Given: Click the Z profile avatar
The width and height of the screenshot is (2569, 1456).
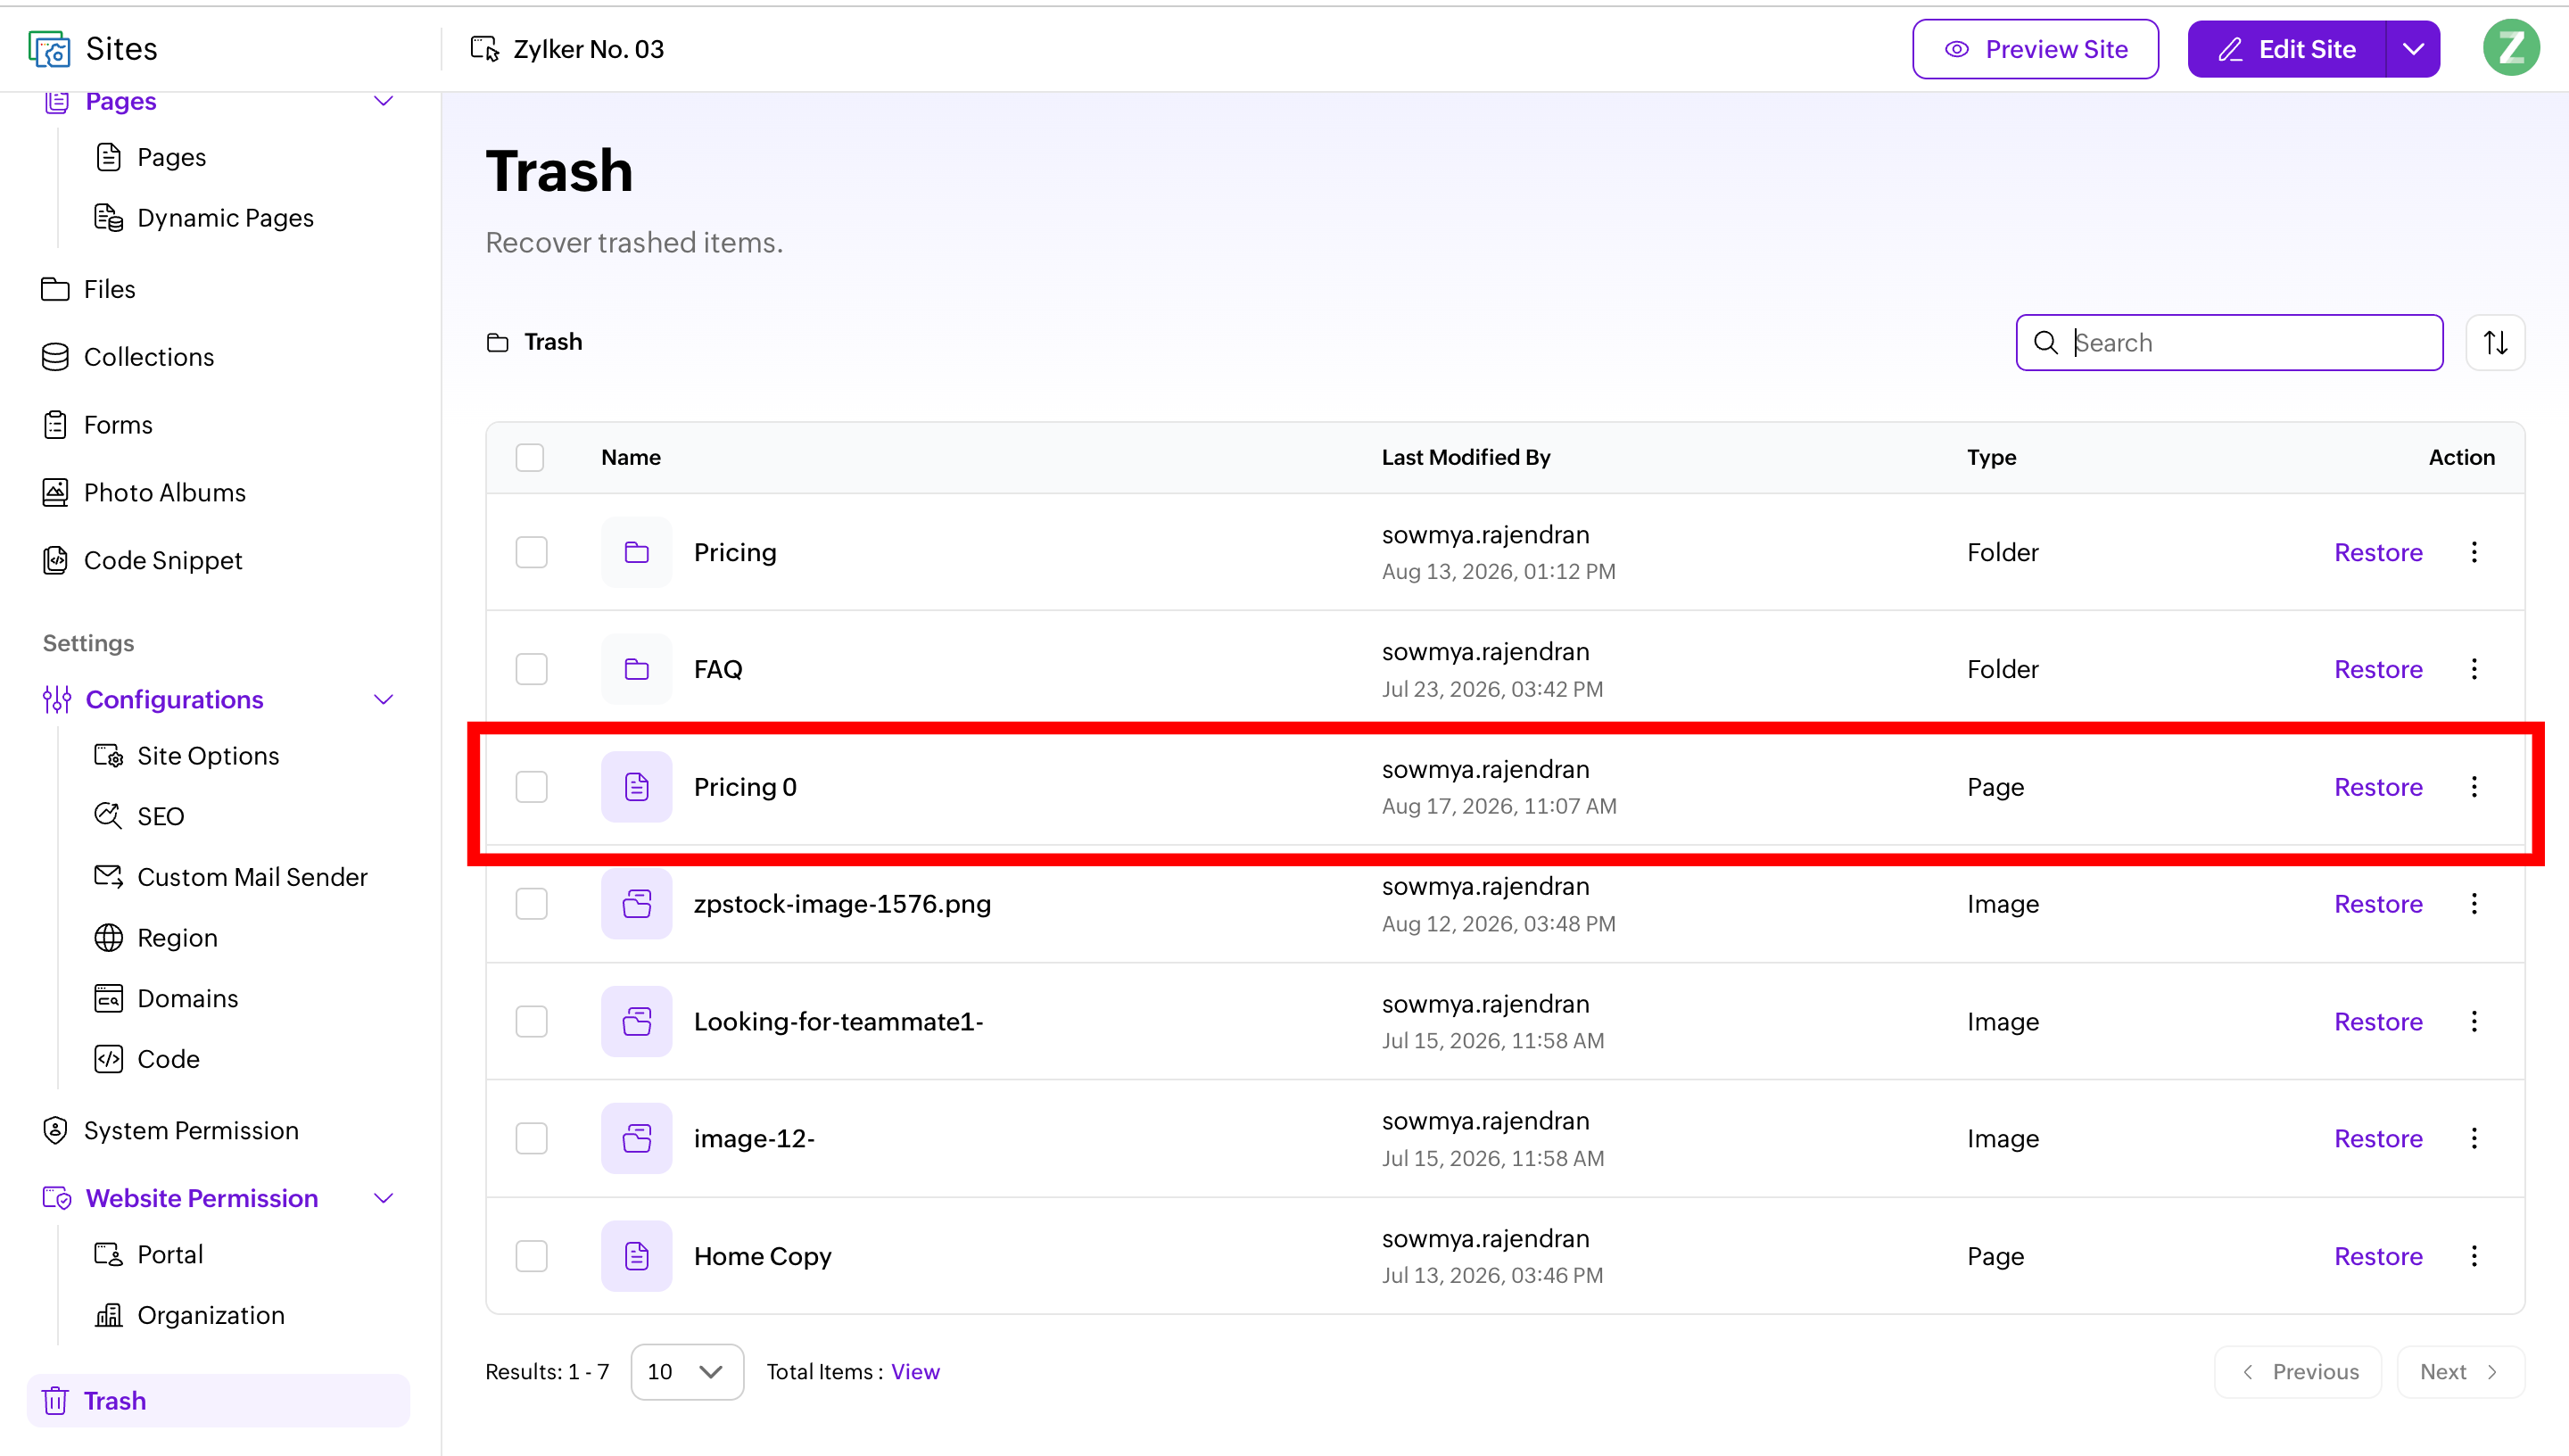Looking at the screenshot, I should [x=2511, y=48].
